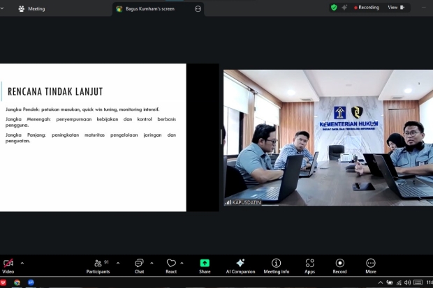Start the Record button
Image resolution: width=433 pixels, height=288 pixels.
[339, 266]
